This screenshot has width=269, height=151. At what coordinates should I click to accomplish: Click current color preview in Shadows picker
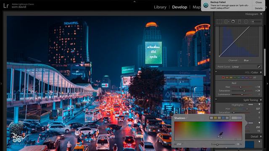(237, 118)
